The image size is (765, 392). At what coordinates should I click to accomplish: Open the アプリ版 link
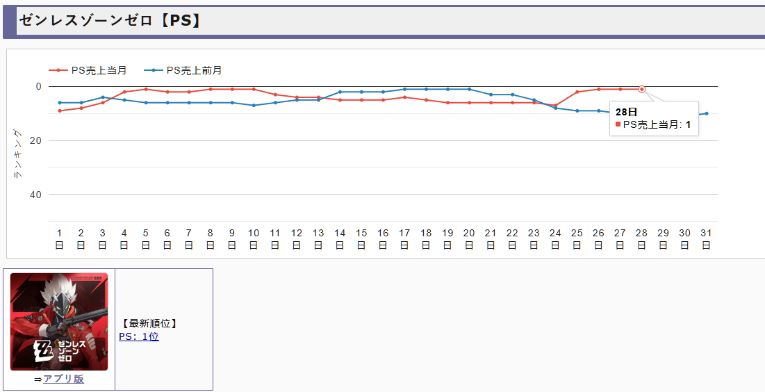[63, 379]
